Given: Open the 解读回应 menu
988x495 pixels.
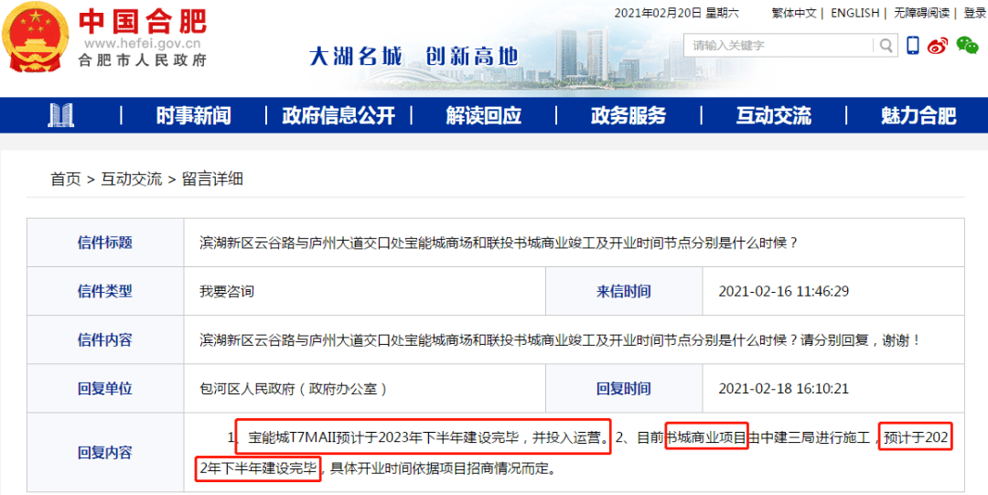Looking at the screenshot, I should point(483,115).
